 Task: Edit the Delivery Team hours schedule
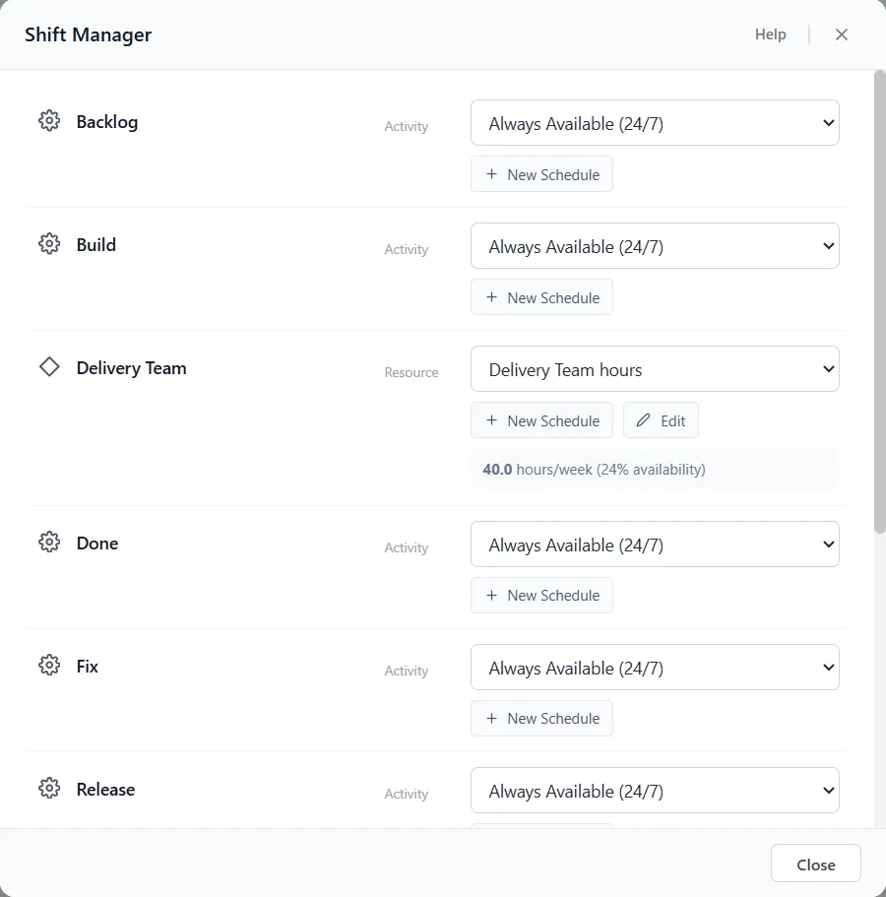[x=661, y=419]
